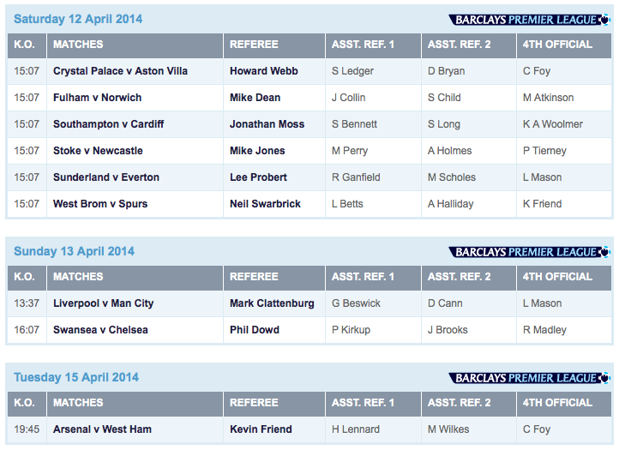The width and height of the screenshot is (625, 456).
Task: Select the Southampton v Cardiff fixture
Action: pos(108,124)
